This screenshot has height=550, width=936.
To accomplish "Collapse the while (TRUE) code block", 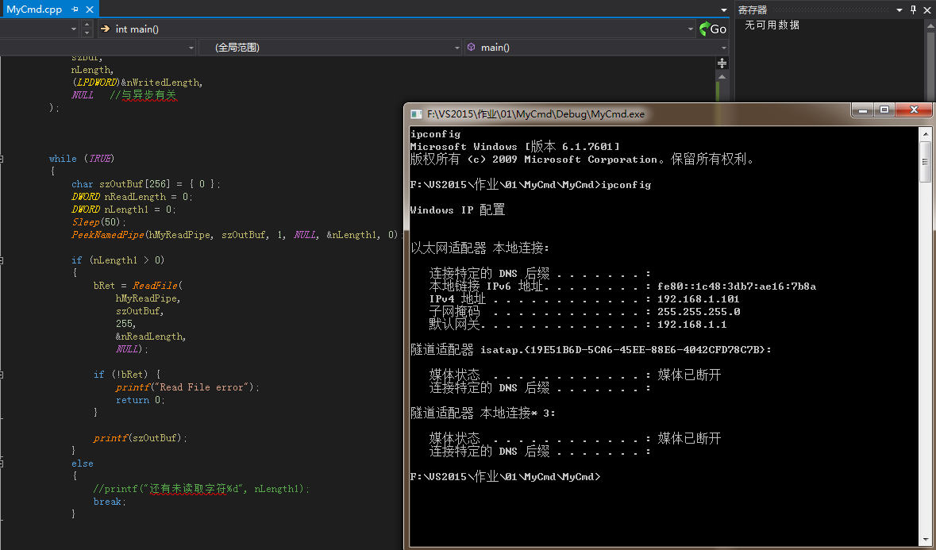I will point(2,159).
